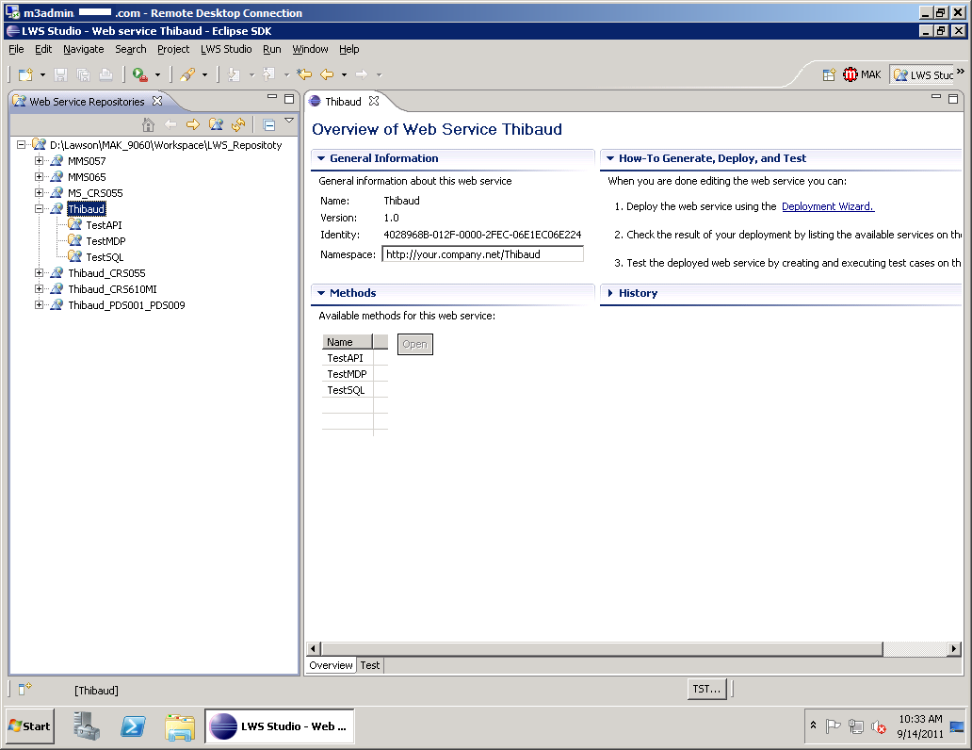Click the yellow Forward arrow in repositories toolbar

(x=193, y=124)
